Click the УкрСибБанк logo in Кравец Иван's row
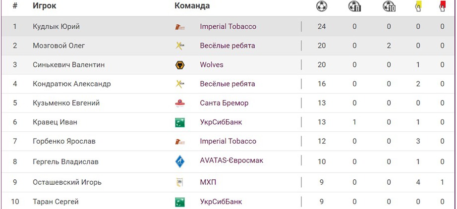This screenshot has height=209, width=457. (x=180, y=122)
